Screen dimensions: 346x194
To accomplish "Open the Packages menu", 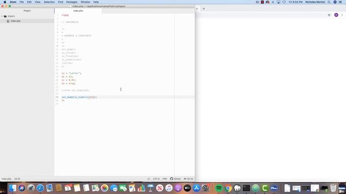I will click(72, 2).
